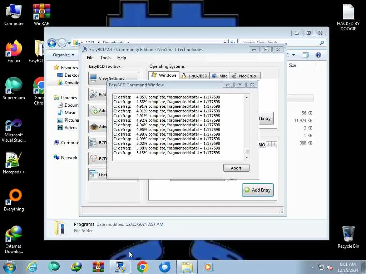Show hidden tray icons arrow

click(312, 268)
